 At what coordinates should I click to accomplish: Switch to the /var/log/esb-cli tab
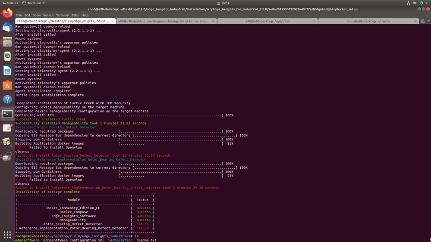[x=166, y=21]
